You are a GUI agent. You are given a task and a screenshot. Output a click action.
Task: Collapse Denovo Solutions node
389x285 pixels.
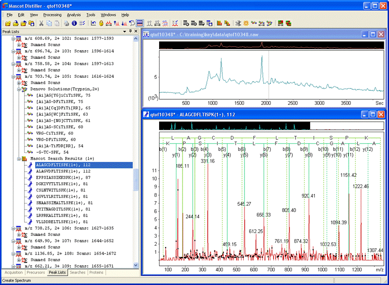(19, 89)
